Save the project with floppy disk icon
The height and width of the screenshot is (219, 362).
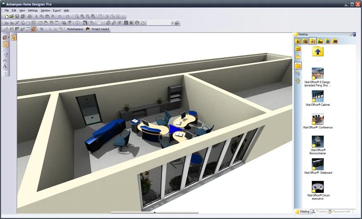pyautogui.click(x=17, y=16)
